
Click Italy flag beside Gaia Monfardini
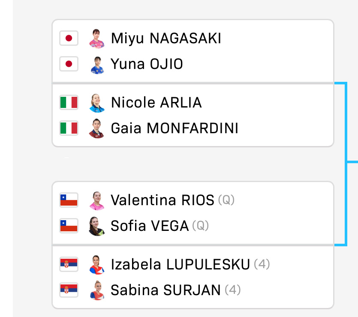click(x=69, y=128)
